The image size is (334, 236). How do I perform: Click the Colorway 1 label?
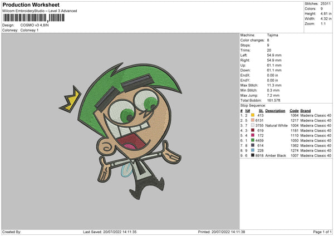point(28,30)
